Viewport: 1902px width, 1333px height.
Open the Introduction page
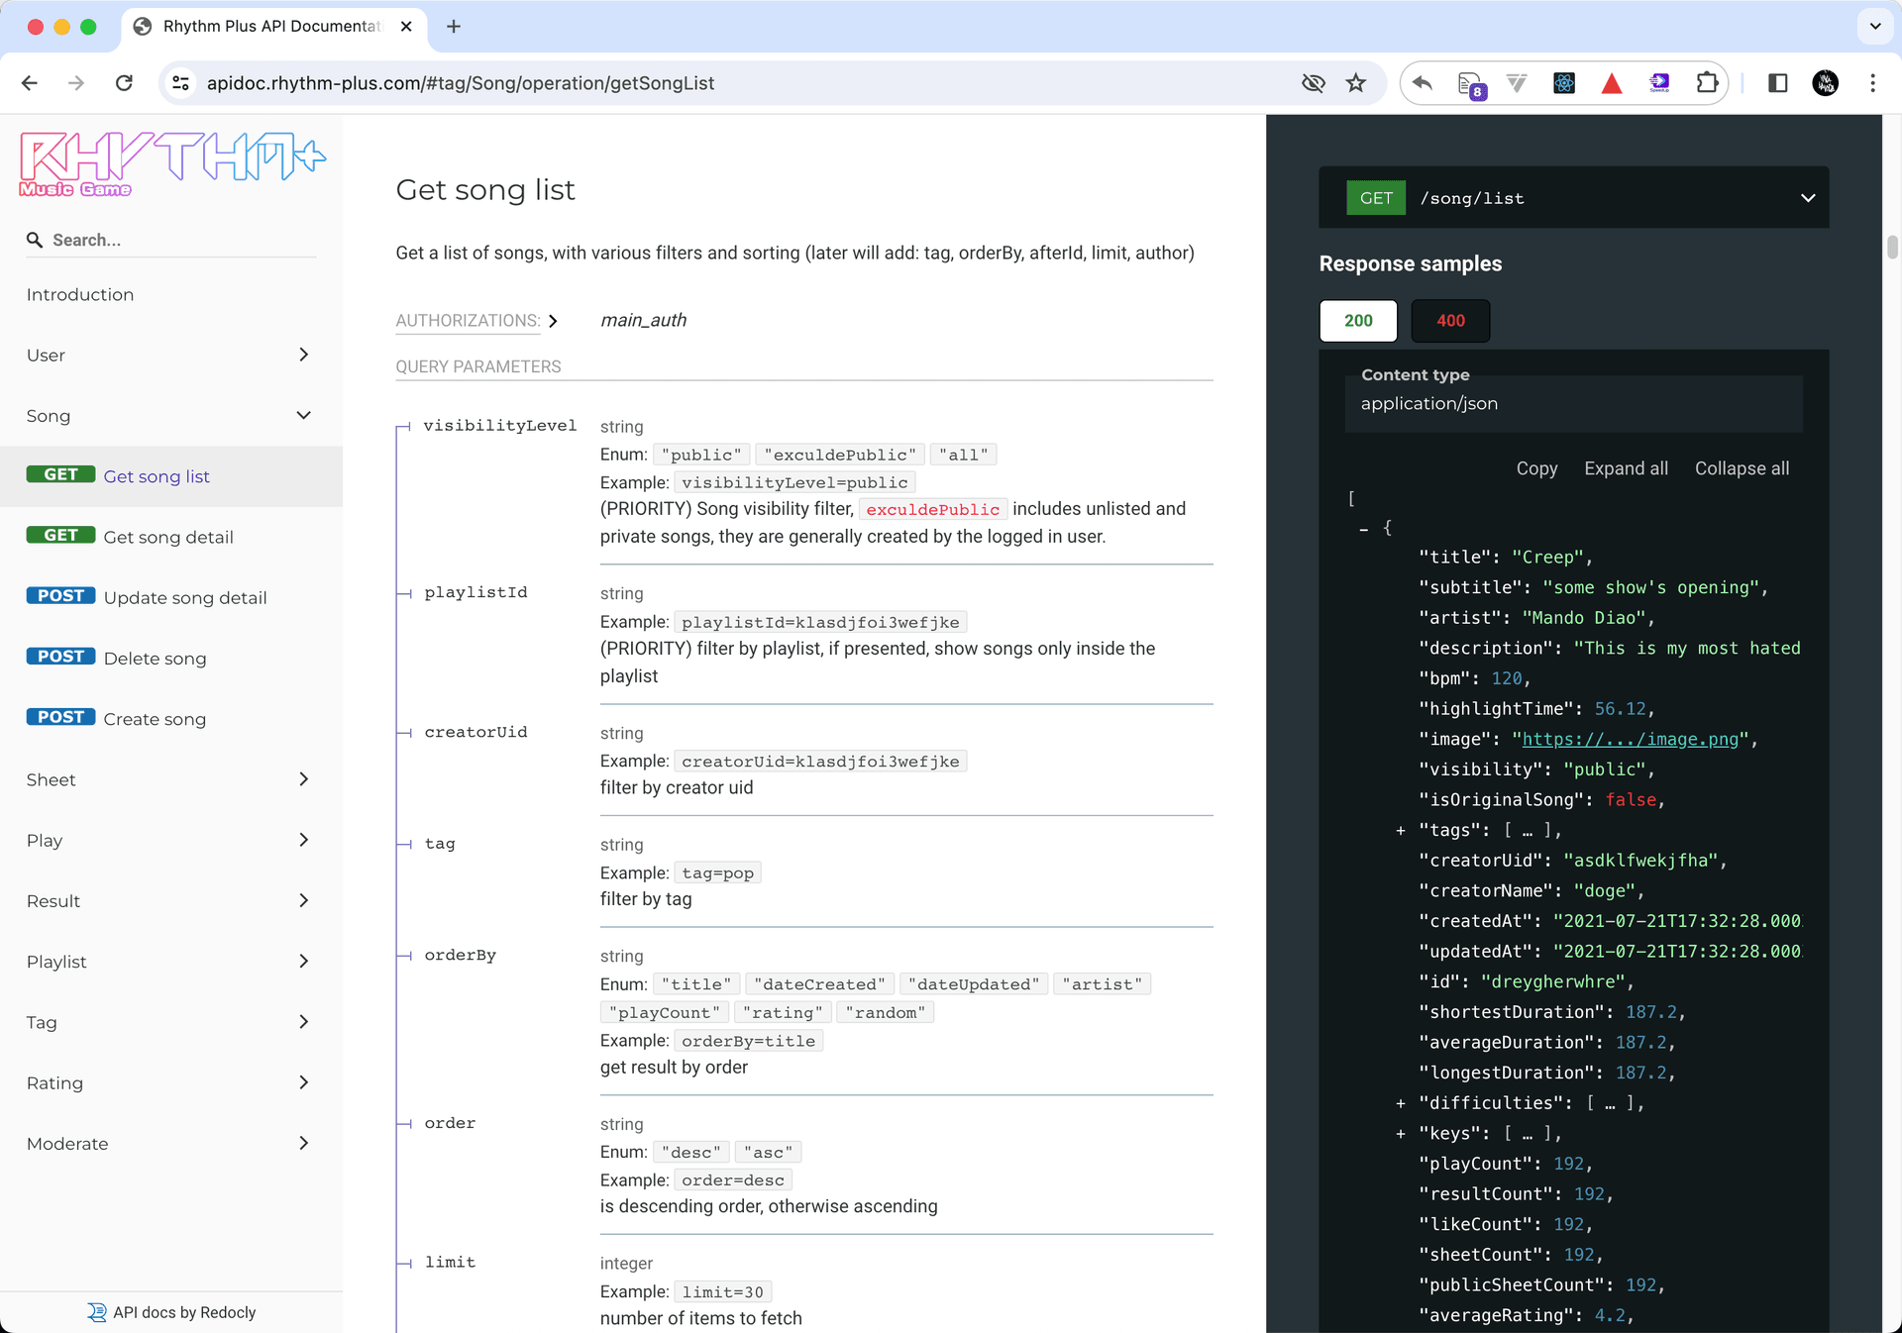80,295
